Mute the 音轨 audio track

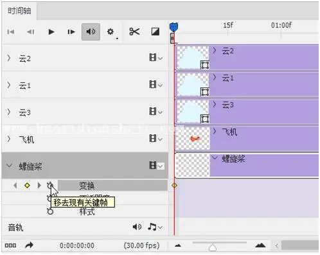(137, 227)
